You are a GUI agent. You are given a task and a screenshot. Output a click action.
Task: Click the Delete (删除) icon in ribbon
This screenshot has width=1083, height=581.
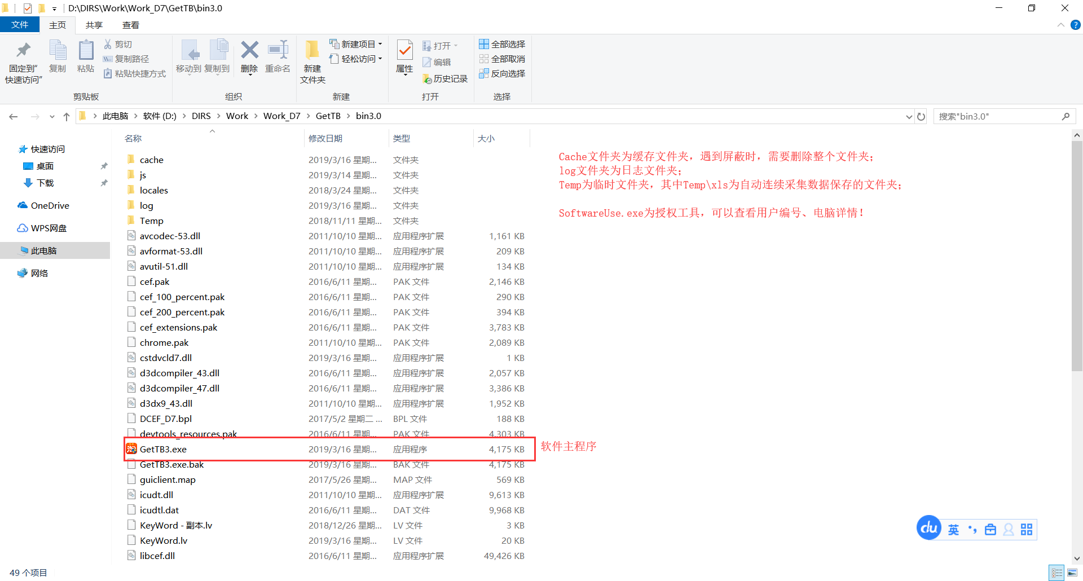point(249,51)
